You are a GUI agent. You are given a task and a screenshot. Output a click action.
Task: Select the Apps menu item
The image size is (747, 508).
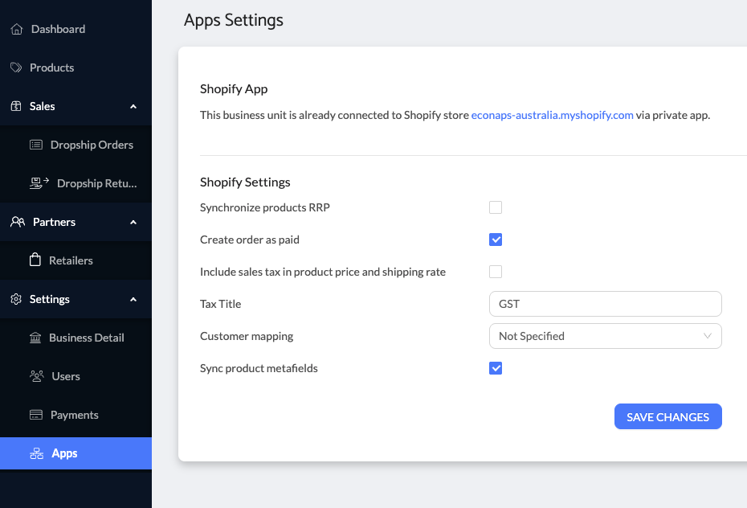76,453
